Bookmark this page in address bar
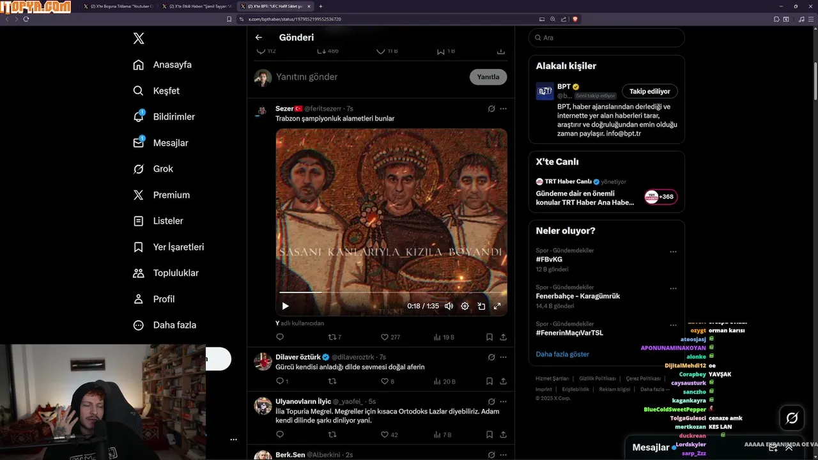Screen dimensions: 818x460 (229, 19)
